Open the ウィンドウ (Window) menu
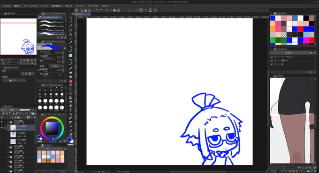The width and height of the screenshot is (319, 173). 93,6
